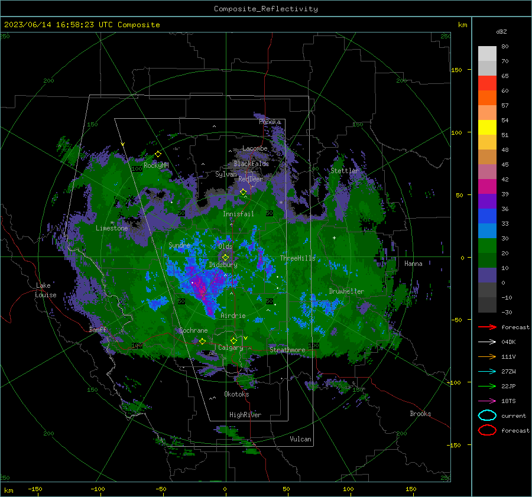Click the magenta 18TS arrow legend icon
The image size is (532, 497).
point(487,401)
